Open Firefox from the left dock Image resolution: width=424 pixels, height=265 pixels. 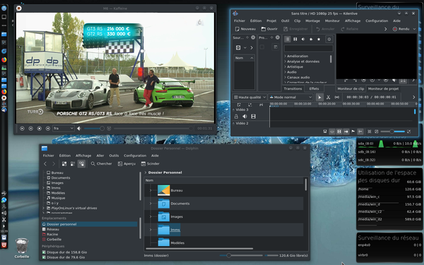pos(4,60)
